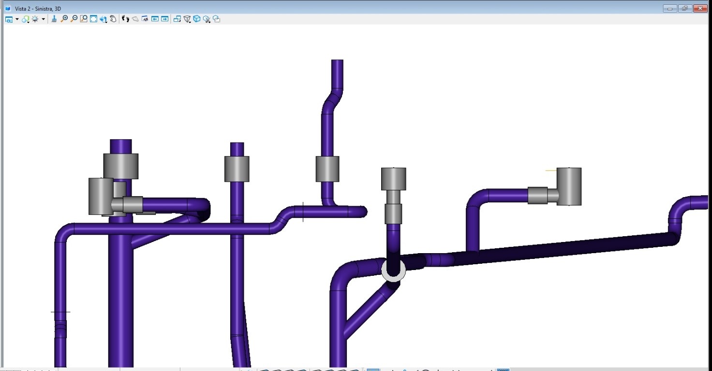Activate the Pan View hand tool

pyautogui.click(x=113, y=19)
